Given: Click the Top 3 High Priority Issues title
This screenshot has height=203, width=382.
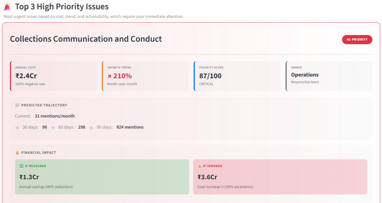Looking at the screenshot, I should coord(62,7).
